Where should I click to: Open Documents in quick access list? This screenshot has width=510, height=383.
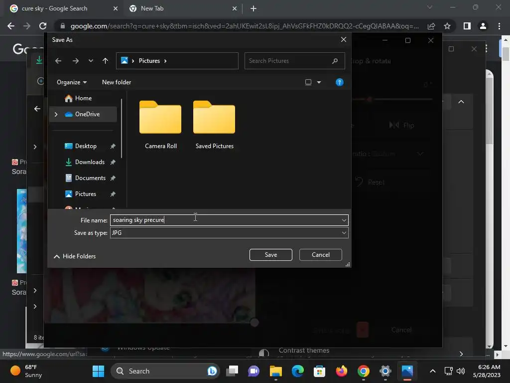click(x=90, y=178)
